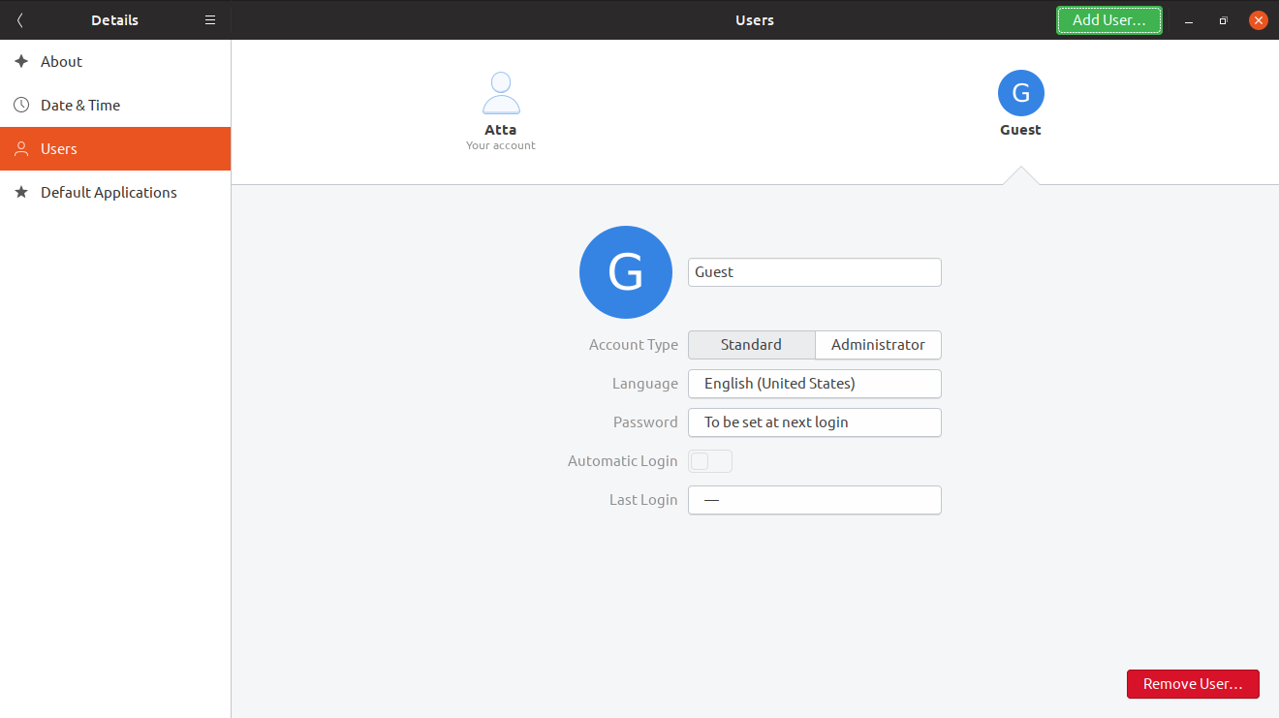Click the red Remove User button
Viewport: 1279px width, 718px height.
pyautogui.click(x=1192, y=684)
